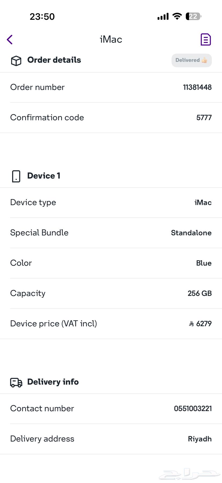The image size is (222, 483).
Task: Expand the Order details section
Action: tap(54, 60)
